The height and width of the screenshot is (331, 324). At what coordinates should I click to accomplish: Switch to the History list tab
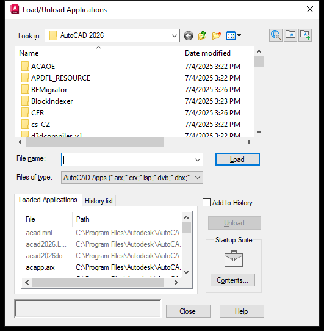pyautogui.click(x=99, y=201)
